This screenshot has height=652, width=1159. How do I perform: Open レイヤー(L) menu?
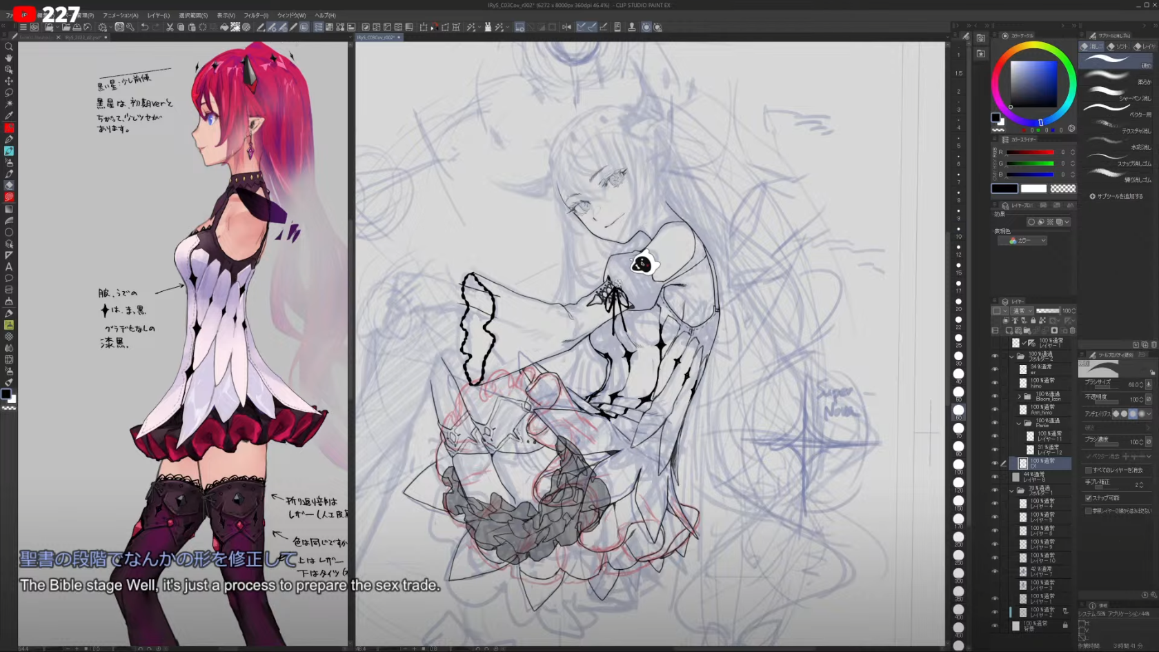158,15
